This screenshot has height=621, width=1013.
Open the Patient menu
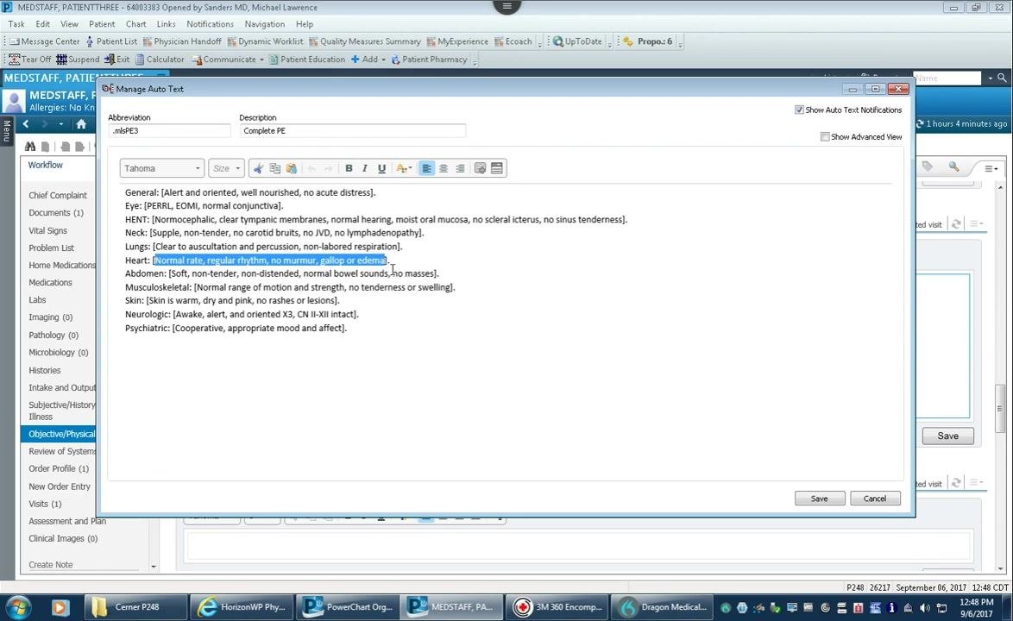[x=102, y=24]
